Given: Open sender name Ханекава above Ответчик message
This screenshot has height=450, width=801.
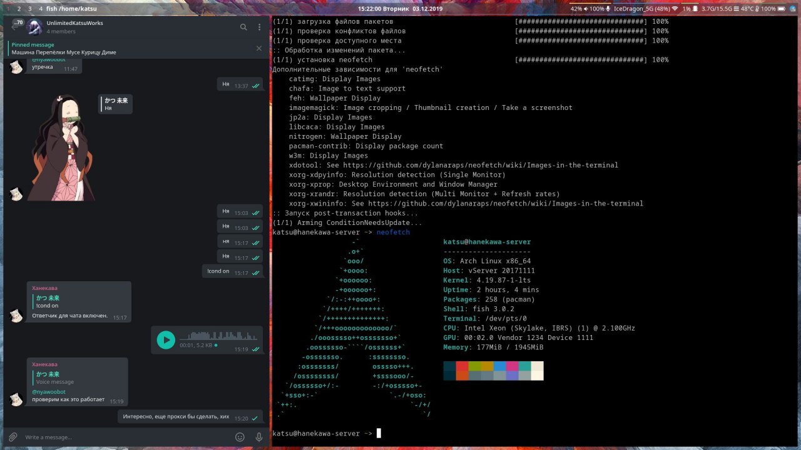Looking at the screenshot, I should click(x=45, y=288).
